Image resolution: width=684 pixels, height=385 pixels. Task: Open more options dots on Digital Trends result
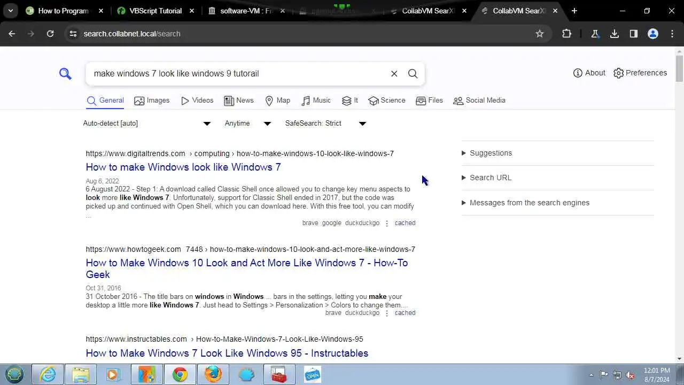tap(387, 223)
